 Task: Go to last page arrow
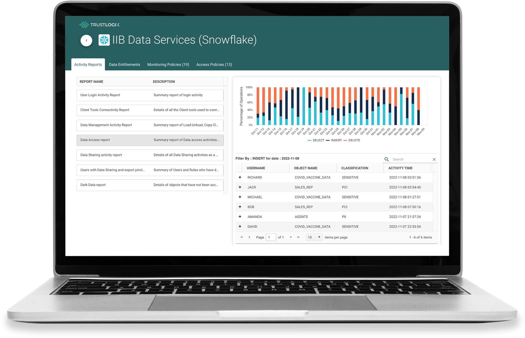coord(298,237)
